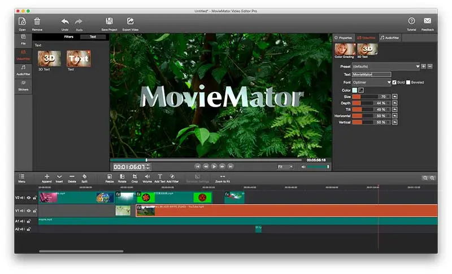Click the Append plus icon
This screenshot has height=274, width=452.
point(47,176)
